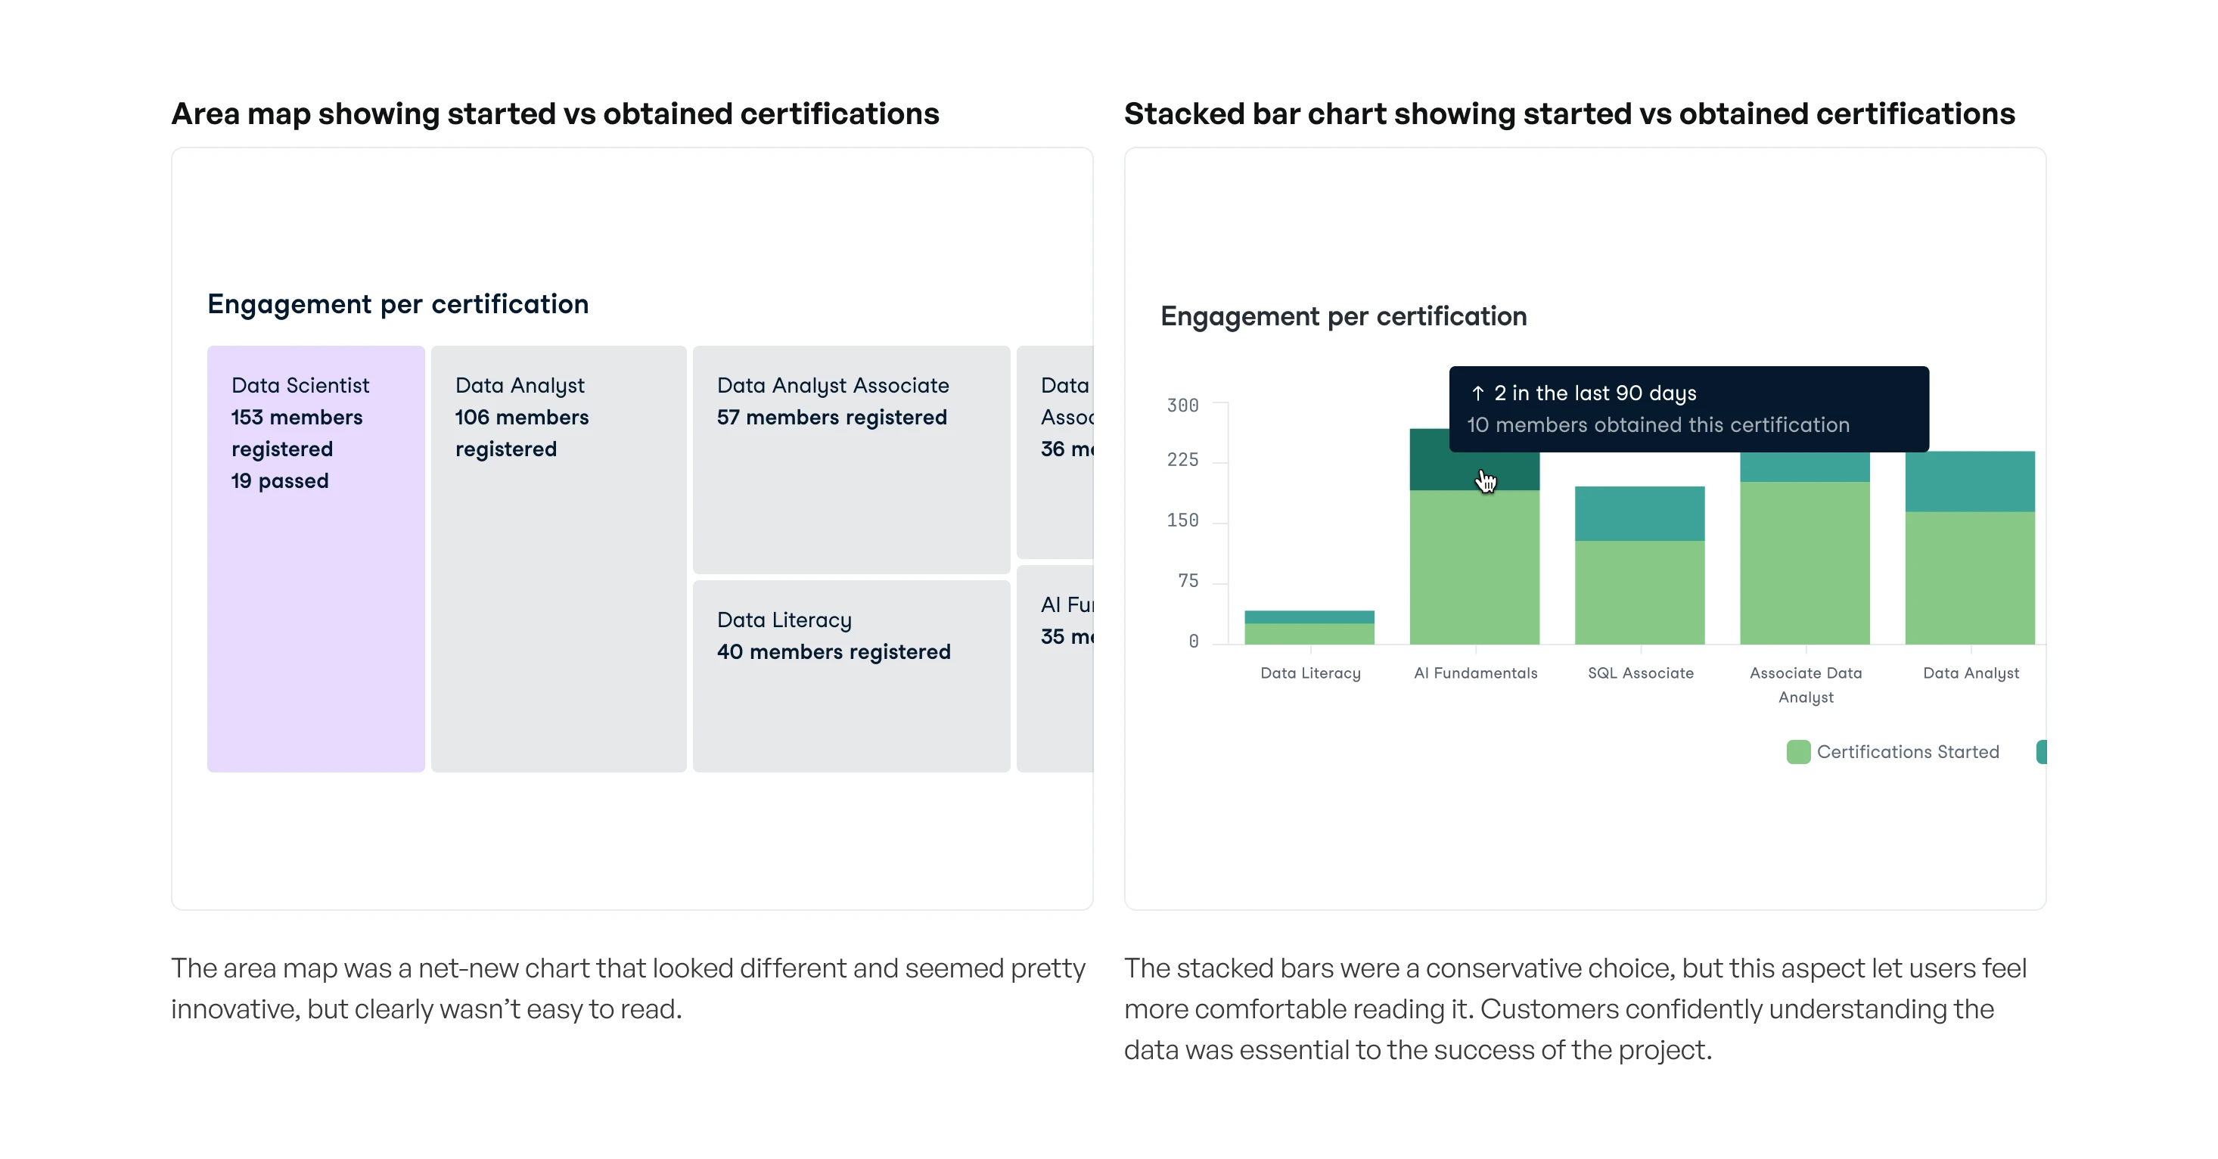Click the Associate Data Analyst bar
The width and height of the screenshot is (2218, 1159).
coord(1805,560)
